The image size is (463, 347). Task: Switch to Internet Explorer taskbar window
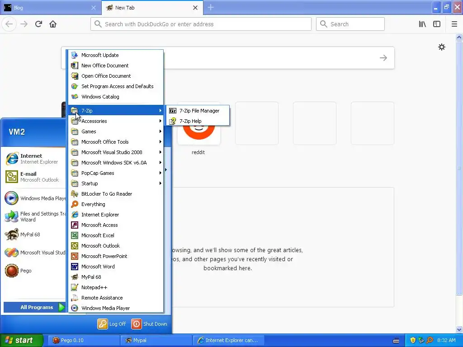pyautogui.click(x=228, y=340)
